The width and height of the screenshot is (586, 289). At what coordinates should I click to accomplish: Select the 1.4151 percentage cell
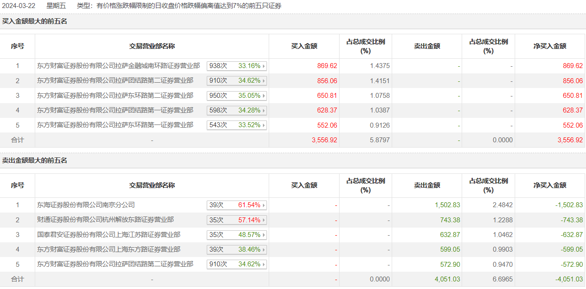(x=380, y=81)
